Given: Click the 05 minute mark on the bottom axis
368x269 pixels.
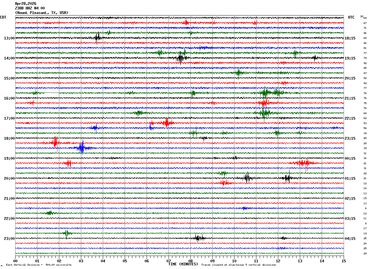Looking at the screenshot, I should coord(125,261).
